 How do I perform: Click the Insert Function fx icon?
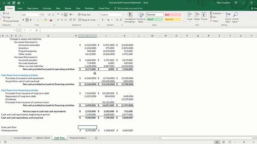pos(37,30)
